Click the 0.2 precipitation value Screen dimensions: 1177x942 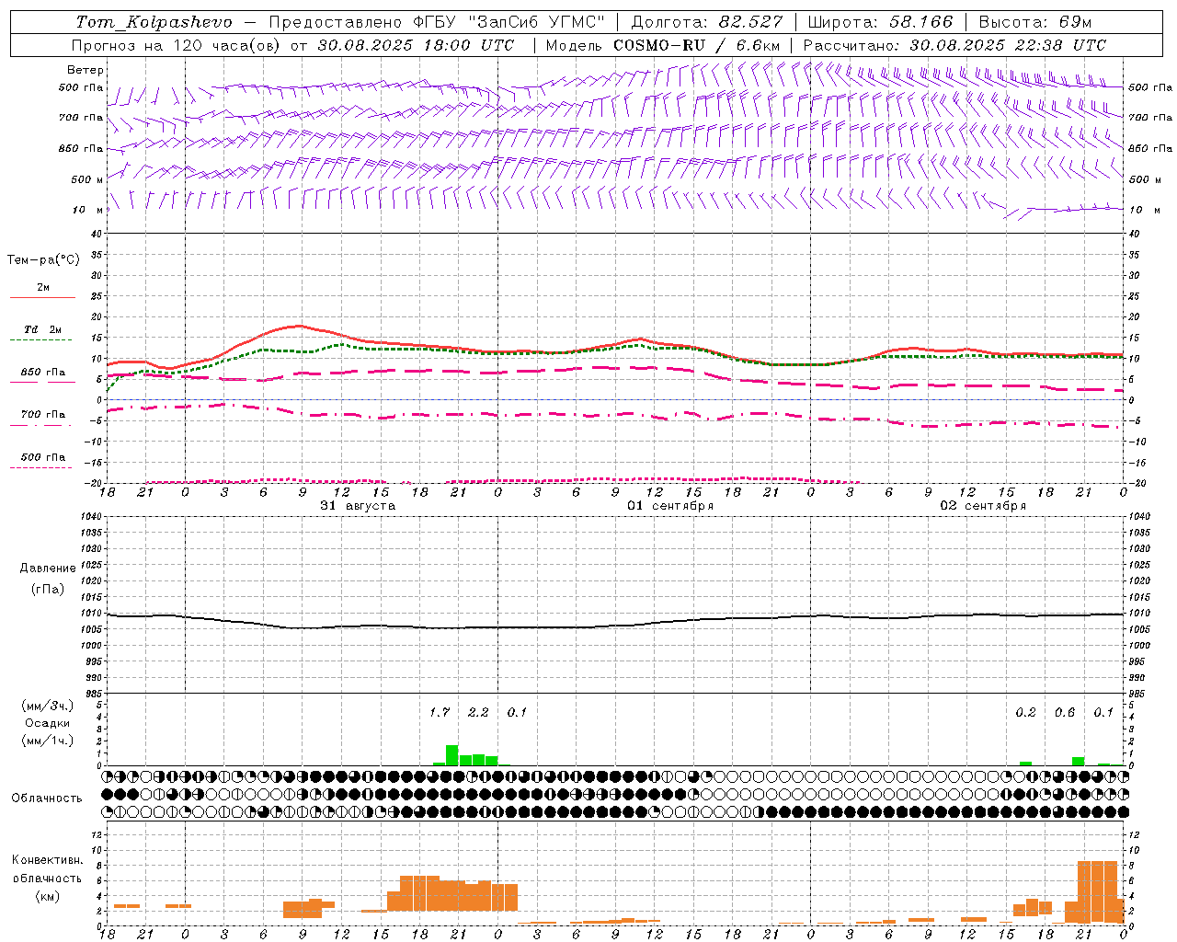[x=1025, y=712]
